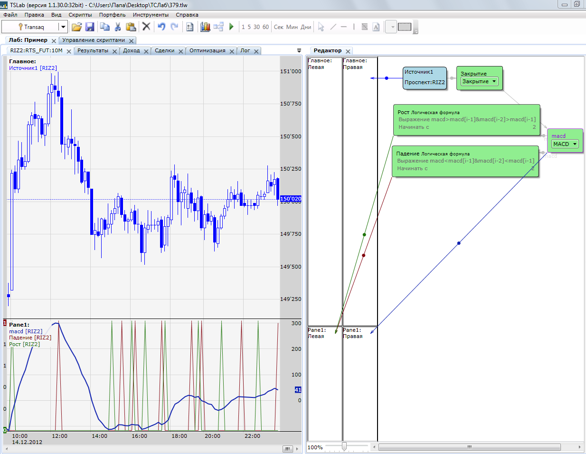This screenshot has height=454, width=586.
Task: Open the Transaq data source dropdown
Action: (x=63, y=27)
